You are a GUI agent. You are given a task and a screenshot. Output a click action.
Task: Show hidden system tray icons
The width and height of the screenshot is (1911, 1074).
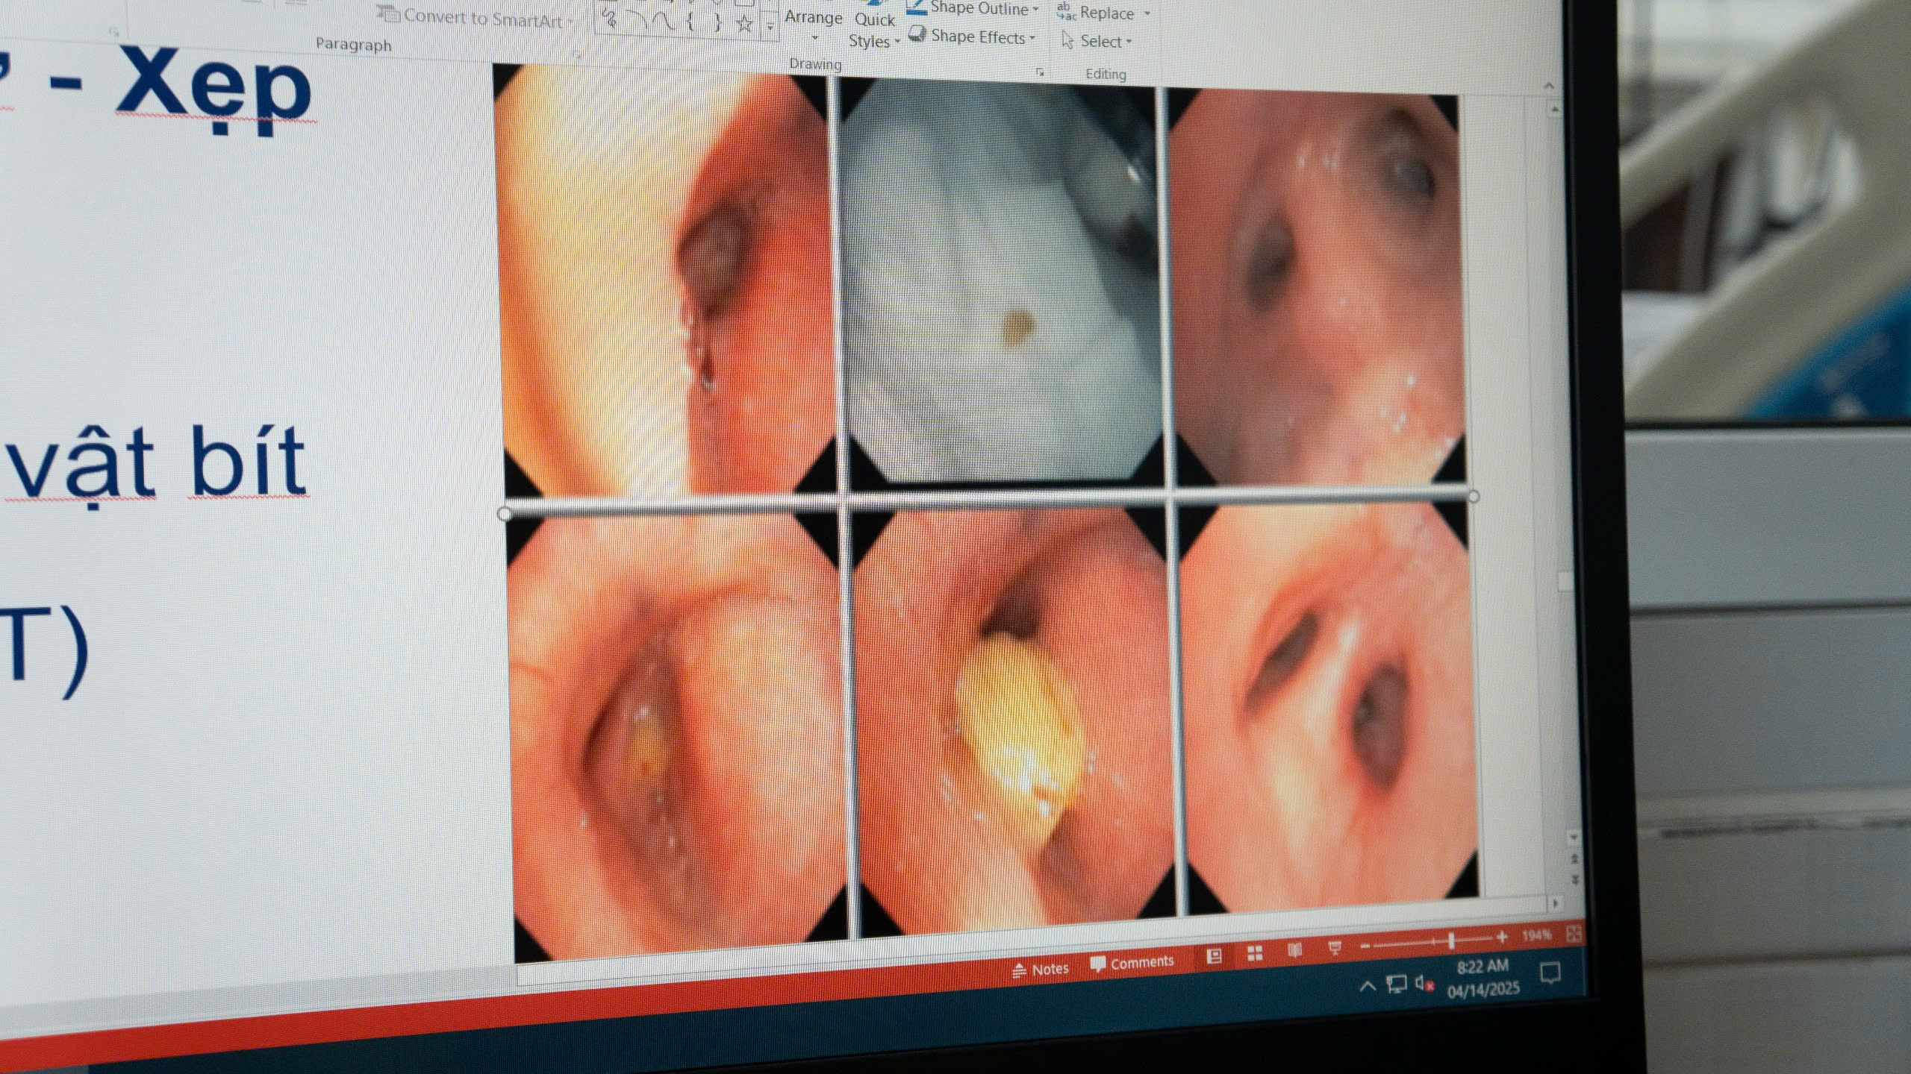1368,987
